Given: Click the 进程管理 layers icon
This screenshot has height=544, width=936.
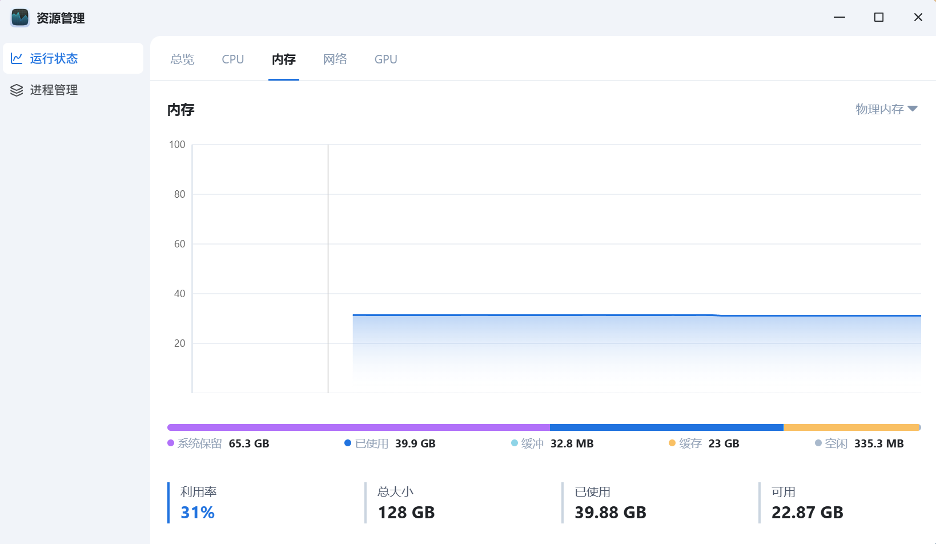Looking at the screenshot, I should pyautogui.click(x=17, y=90).
